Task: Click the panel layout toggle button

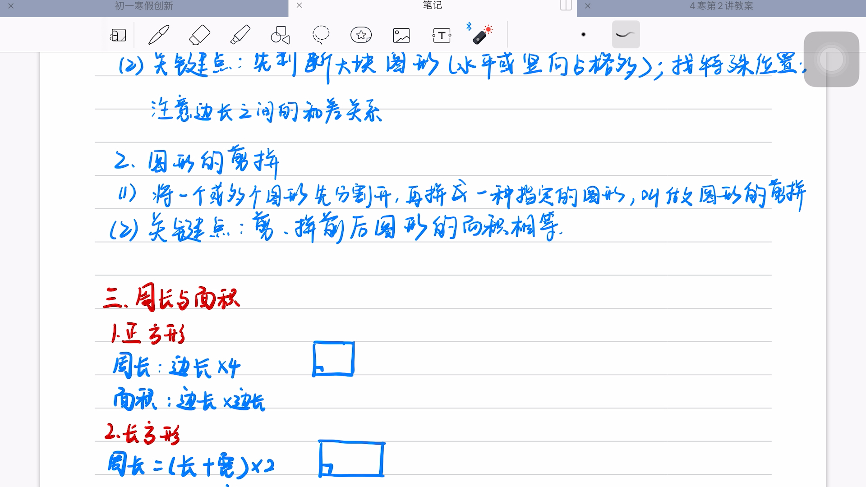Action: pyautogui.click(x=565, y=5)
